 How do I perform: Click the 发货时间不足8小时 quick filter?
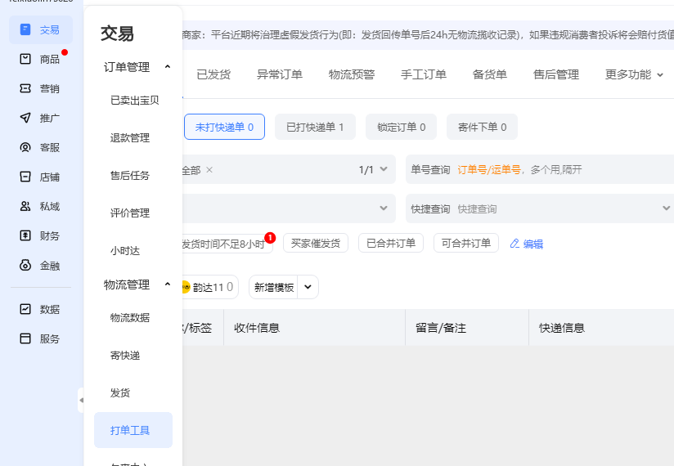227,244
